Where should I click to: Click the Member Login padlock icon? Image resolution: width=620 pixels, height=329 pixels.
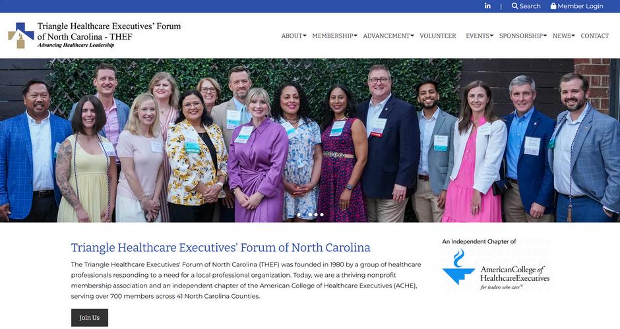coord(553,6)
